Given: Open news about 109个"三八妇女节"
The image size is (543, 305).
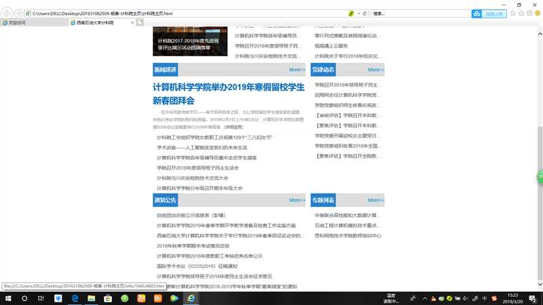Looking at the screenshot, I should 214,138.
